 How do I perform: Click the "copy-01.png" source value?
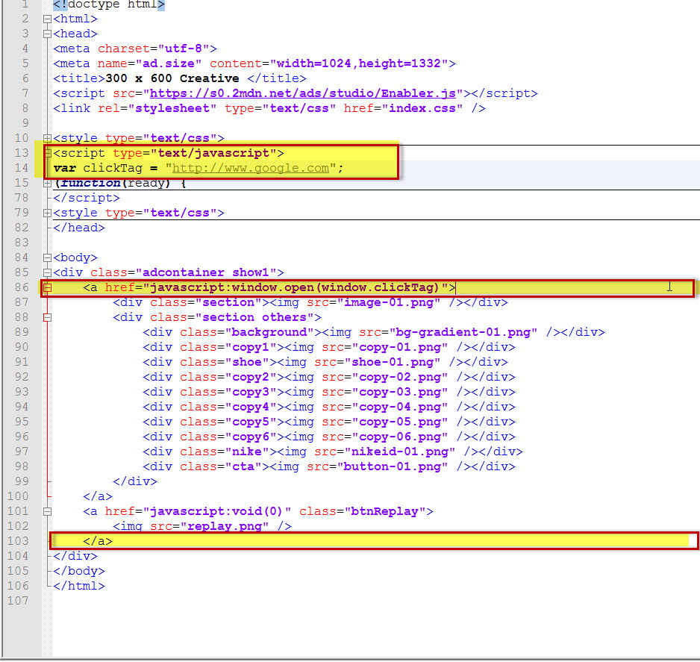(x=400, y=347)
